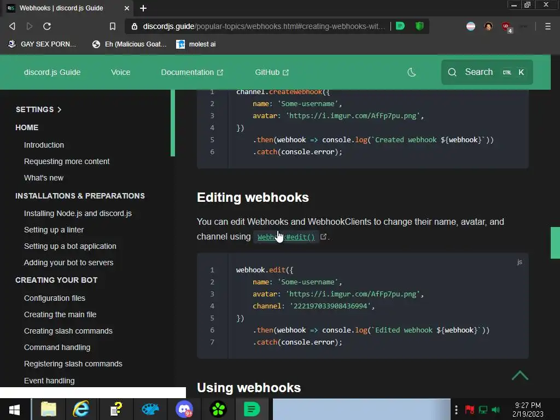Screen dimensions: 560x420
Task: Click the striped flag extension icon
Action: coord(471,26)
